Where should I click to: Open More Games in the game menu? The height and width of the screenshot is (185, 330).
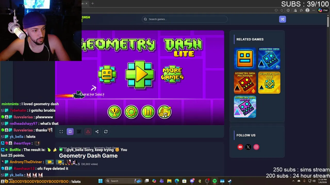pos(172,74)
